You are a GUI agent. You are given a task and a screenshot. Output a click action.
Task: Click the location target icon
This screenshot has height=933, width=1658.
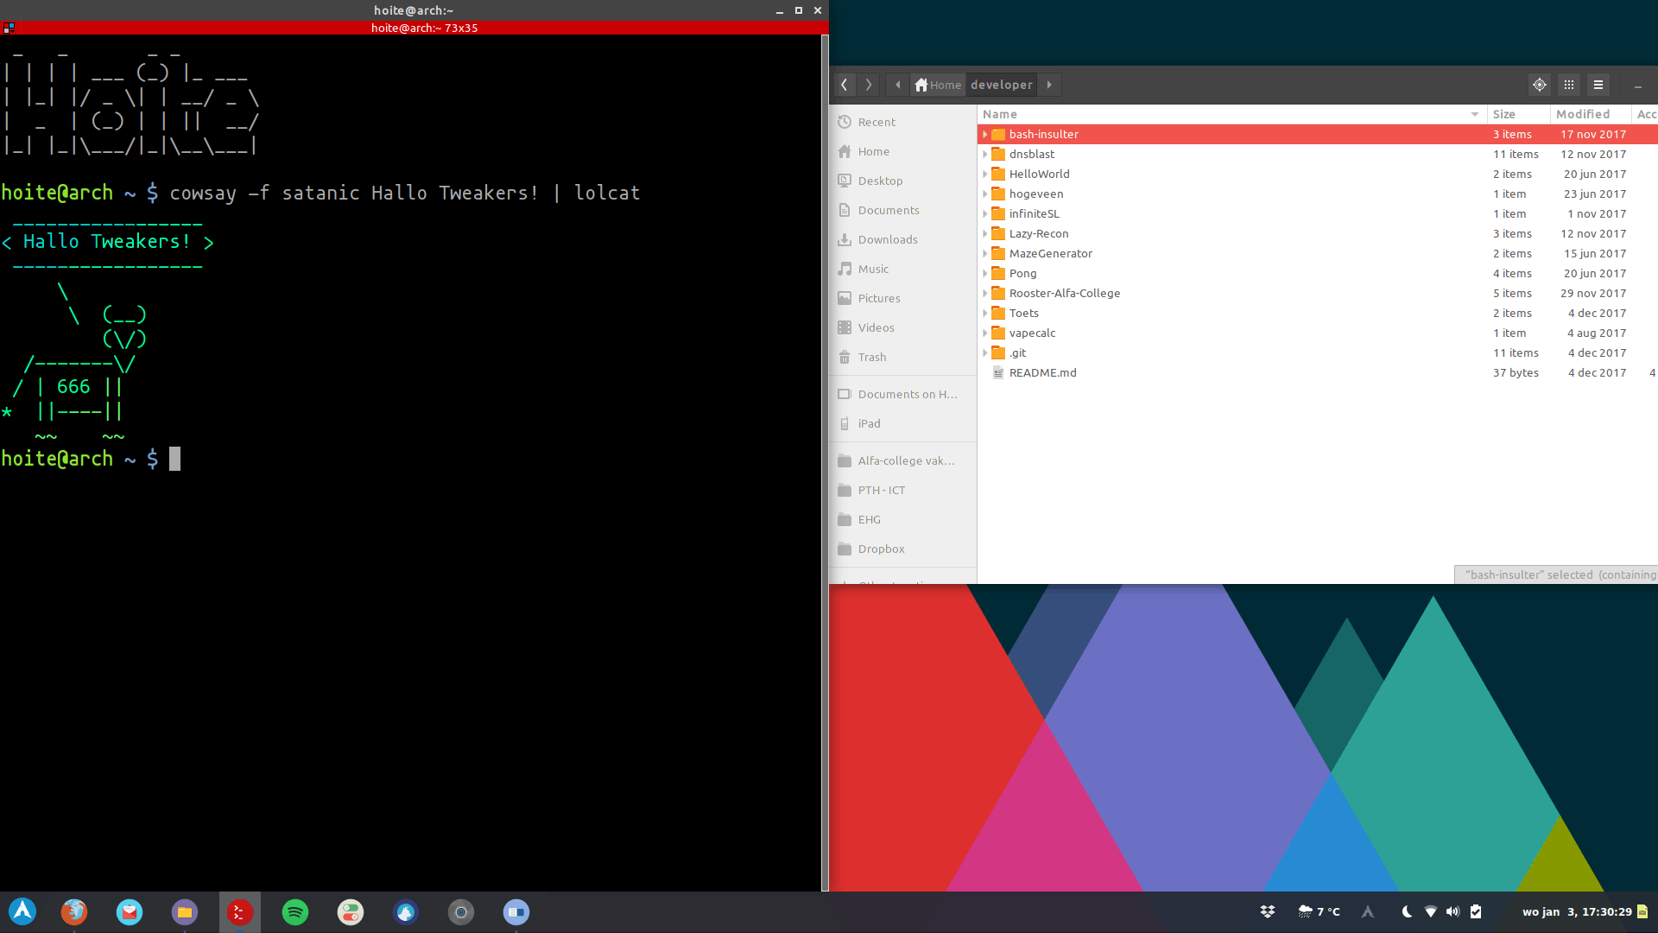(1539, 85)
